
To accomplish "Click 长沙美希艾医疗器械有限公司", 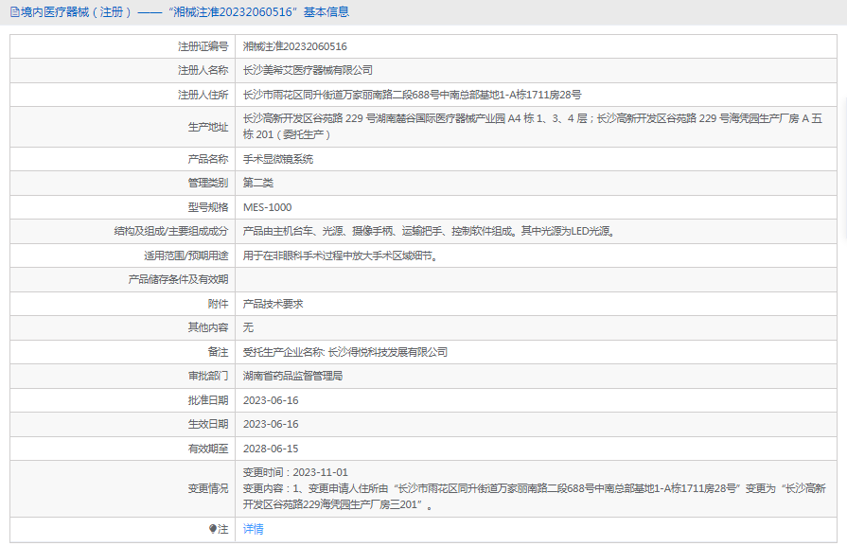I will 308,71.
